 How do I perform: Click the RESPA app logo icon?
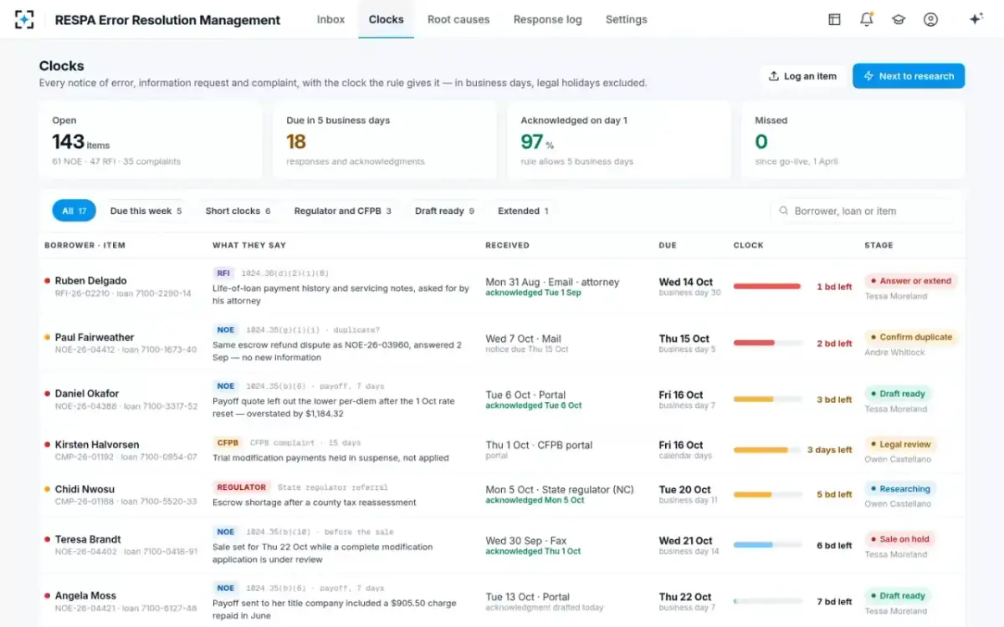pos(24,19)
